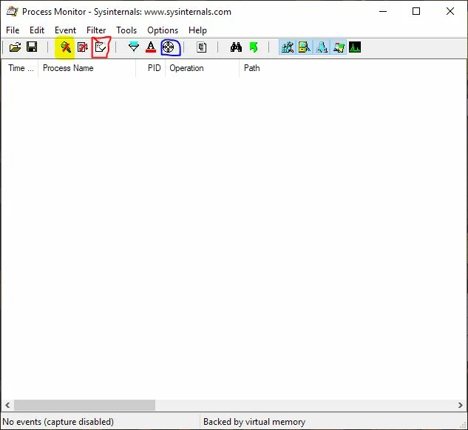Close the Process Monitor window
The height and width of the screenshot is (430, 468).
click(x=450, y=11)
